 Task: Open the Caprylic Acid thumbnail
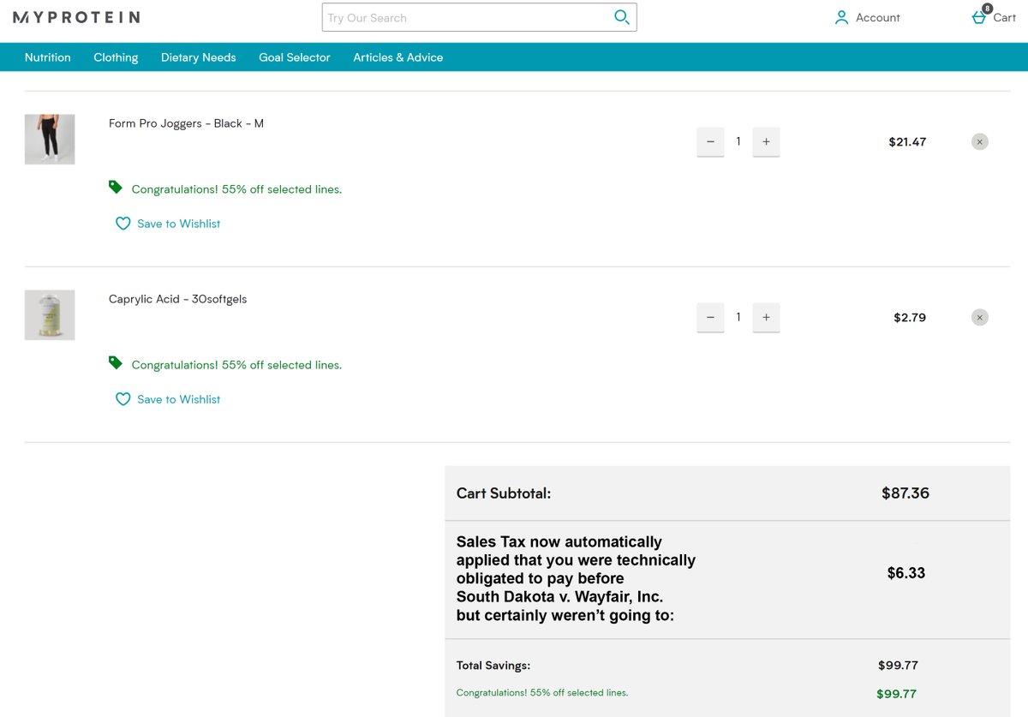(x=50, y=314)
